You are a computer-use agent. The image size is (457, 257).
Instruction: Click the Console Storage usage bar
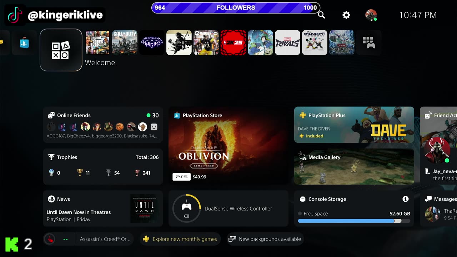[354, 221]
